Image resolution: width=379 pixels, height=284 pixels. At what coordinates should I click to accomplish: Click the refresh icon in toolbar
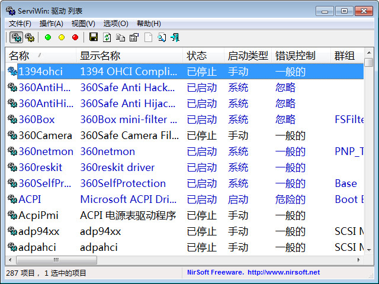click(x=107, y=37)
